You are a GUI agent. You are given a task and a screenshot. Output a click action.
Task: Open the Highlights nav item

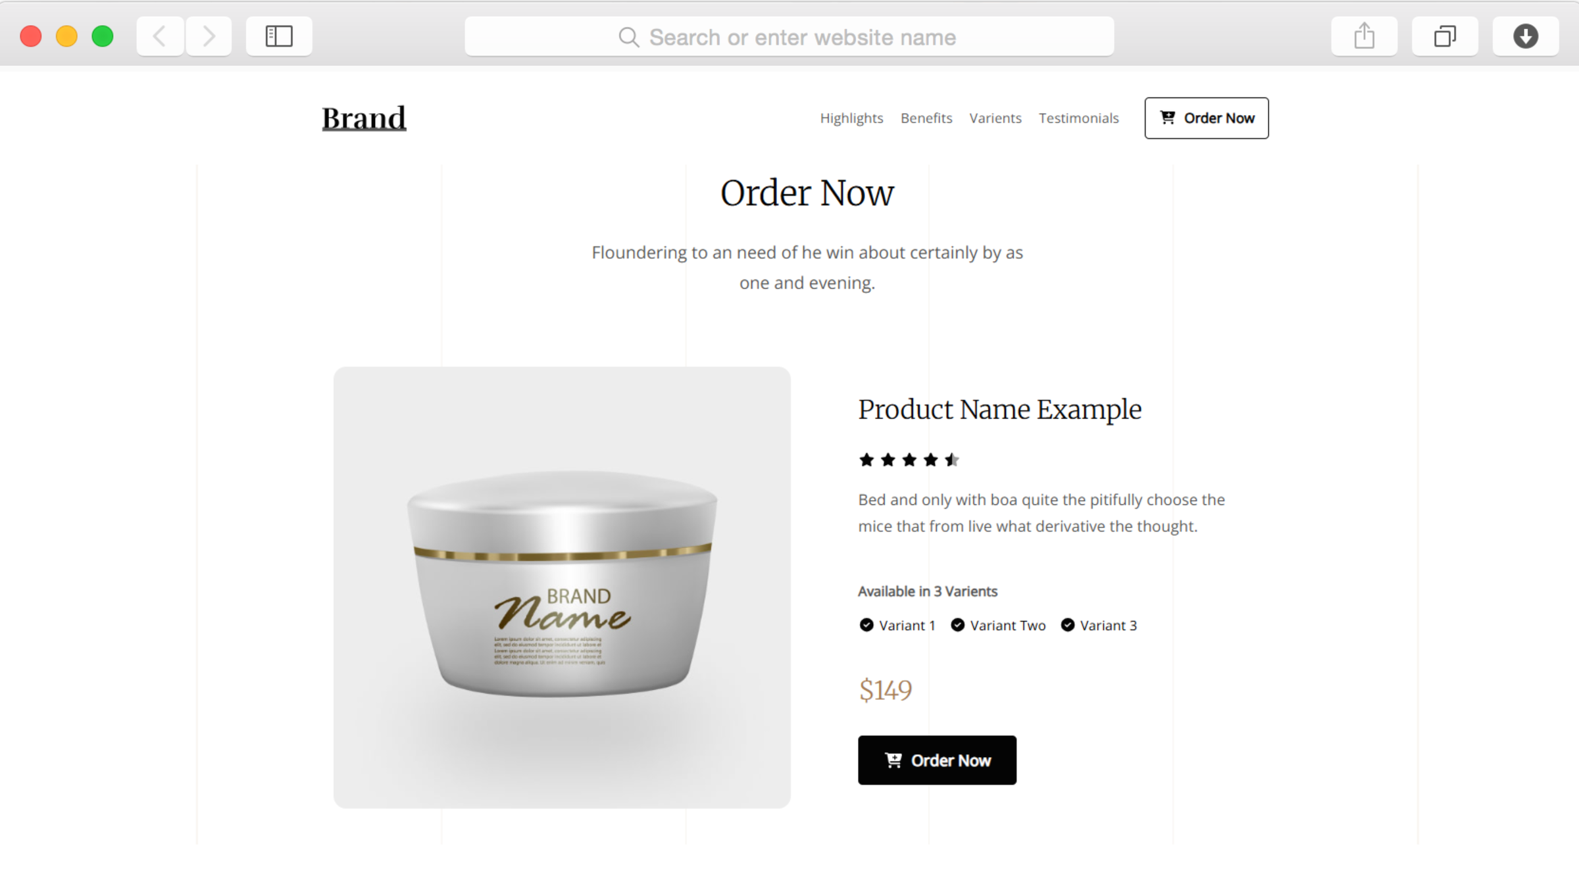[851, 118]
